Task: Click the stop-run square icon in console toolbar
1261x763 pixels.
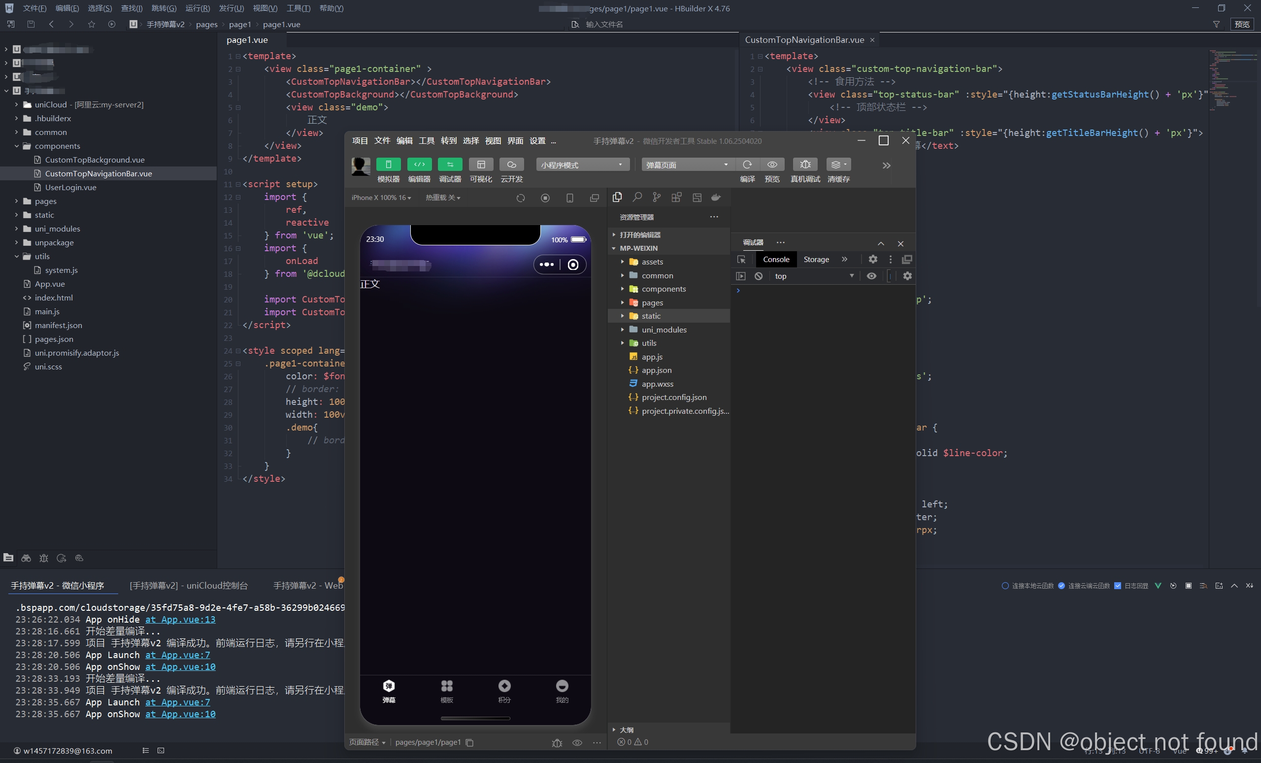Action: pos(1188,586)
